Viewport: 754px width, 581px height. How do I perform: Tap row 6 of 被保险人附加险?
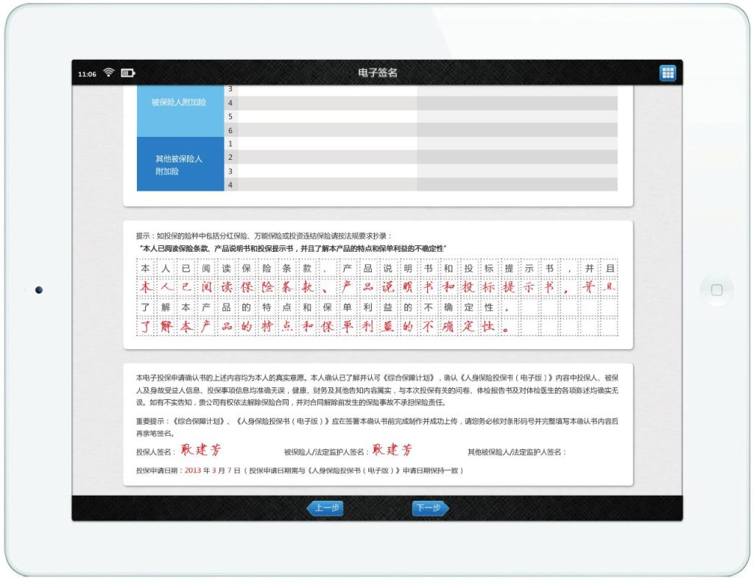pos(420,130)
